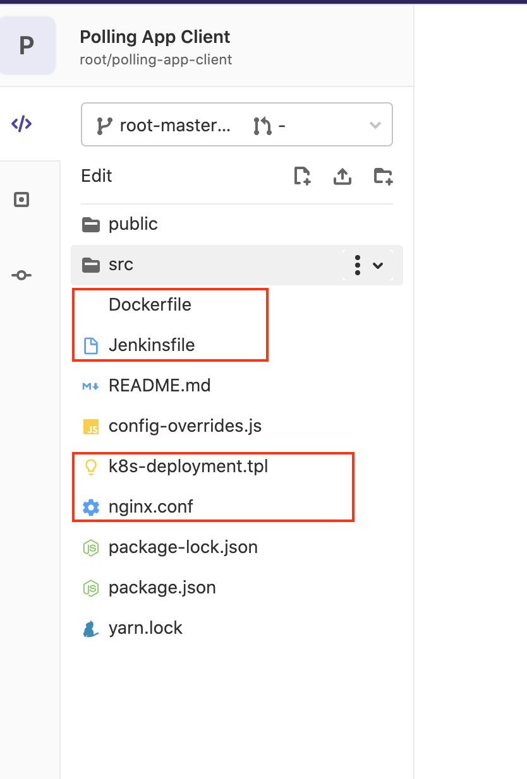The image size is (527, 779).
Task: Open the Dockerfile file
Action: [x=150, y=305]
